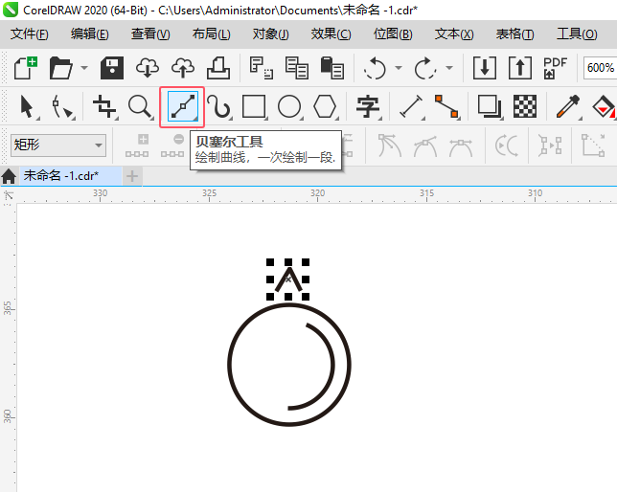Click the reverse direction button
Image resolution: width=617 pixels, height=492 pixels.
coord(507,145)
